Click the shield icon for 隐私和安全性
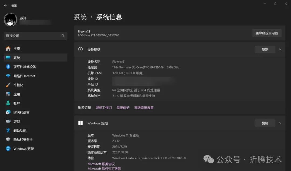Screen dimensions: 291x171 click(8, 139)
